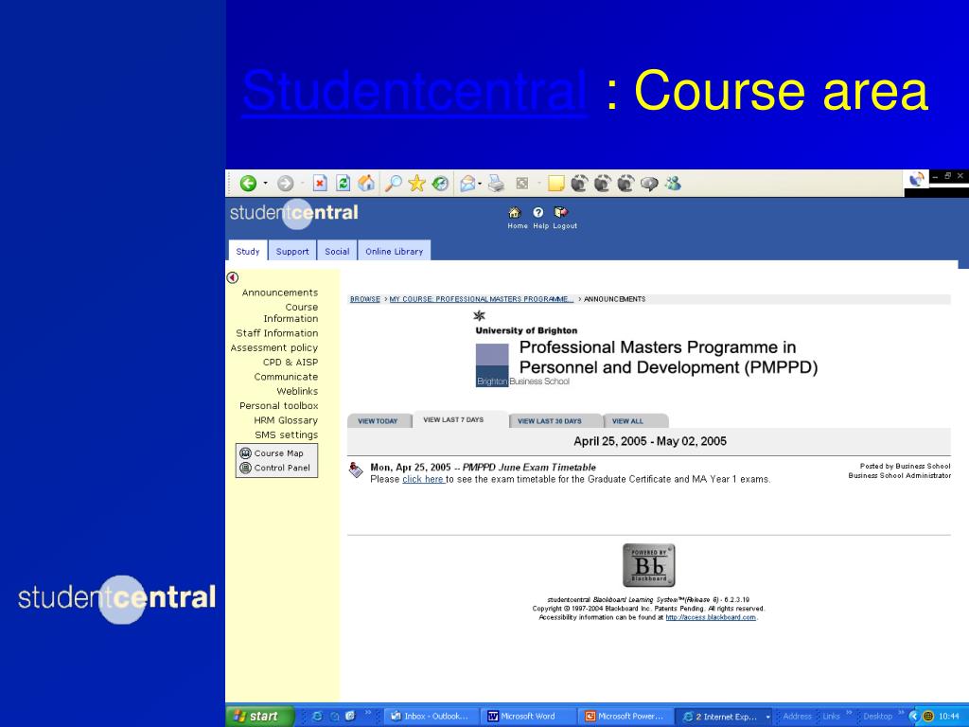Click the taskbar clock showing 10:44

(x=948, y=717)
